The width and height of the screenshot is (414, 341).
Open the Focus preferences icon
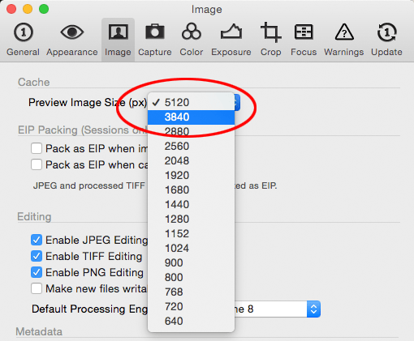click(304, 32)
